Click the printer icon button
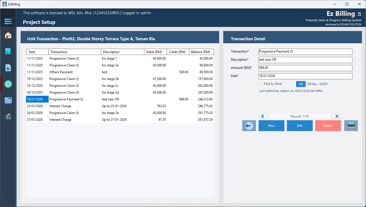This screenshot has height=207, width=366. coord(351,126)
